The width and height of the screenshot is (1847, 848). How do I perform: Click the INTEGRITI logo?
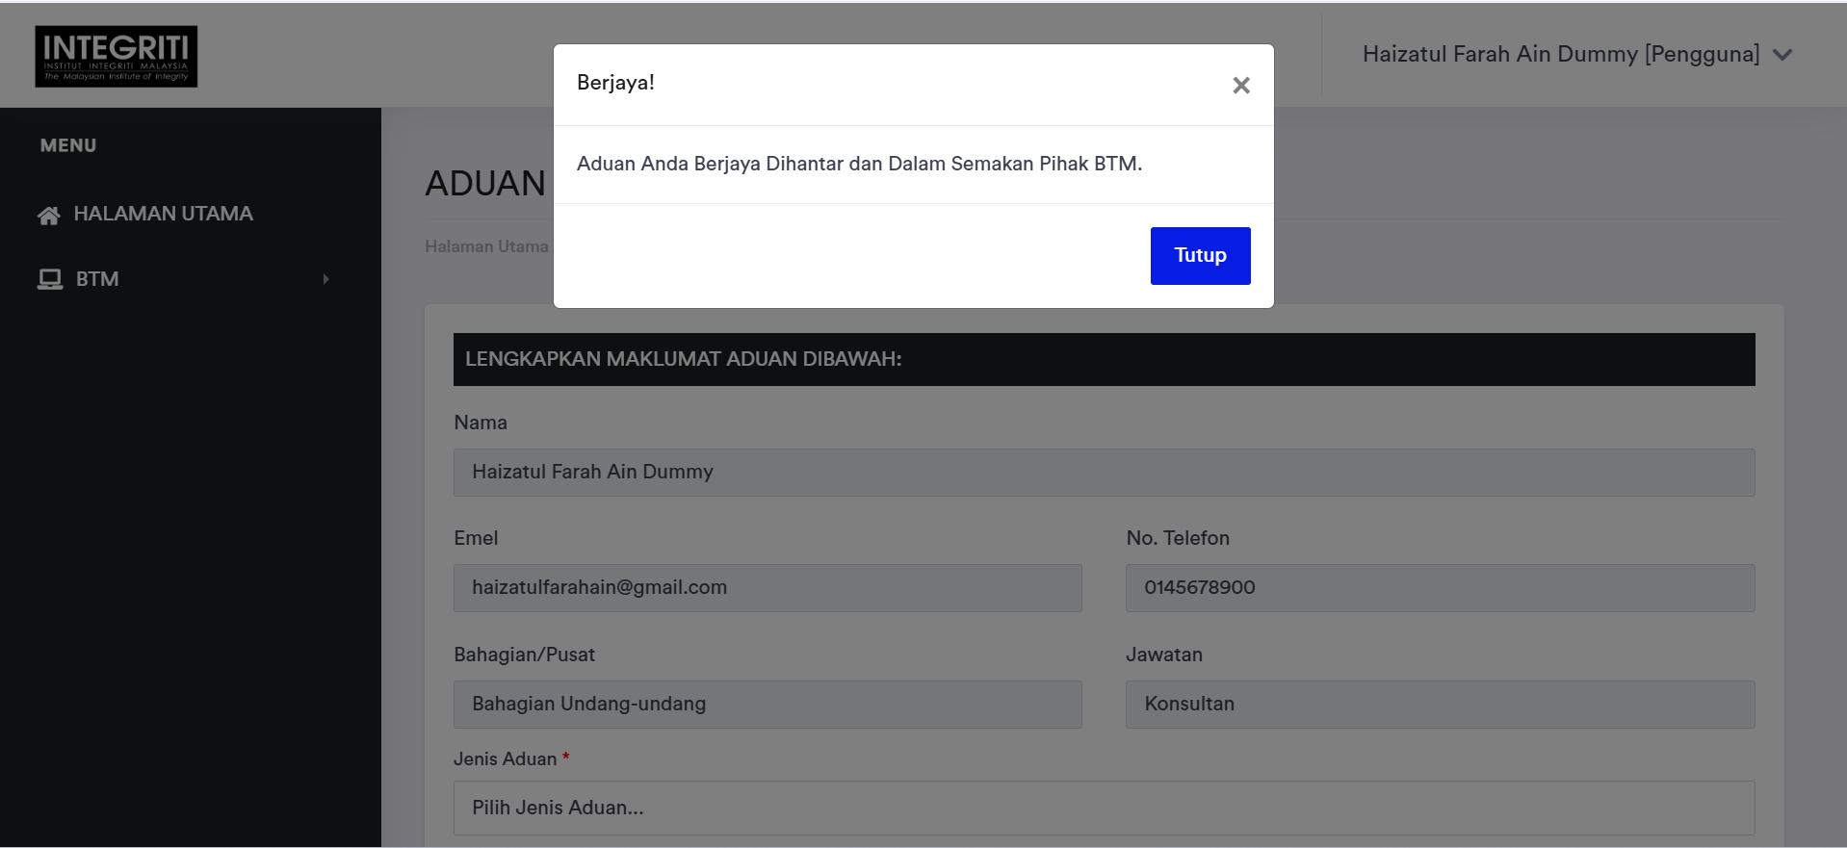click(117, 57)
